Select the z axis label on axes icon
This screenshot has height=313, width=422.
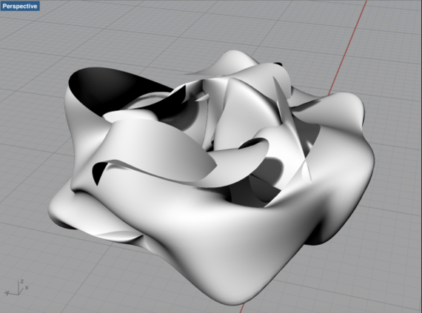click(22, 281)
